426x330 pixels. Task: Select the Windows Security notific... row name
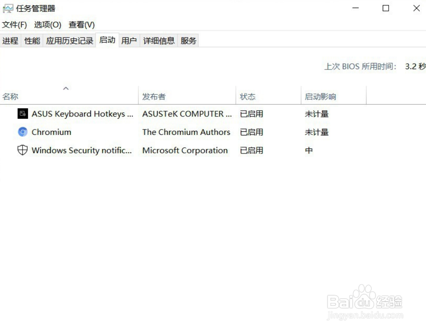pyautogui.click(x=82, y=150)
